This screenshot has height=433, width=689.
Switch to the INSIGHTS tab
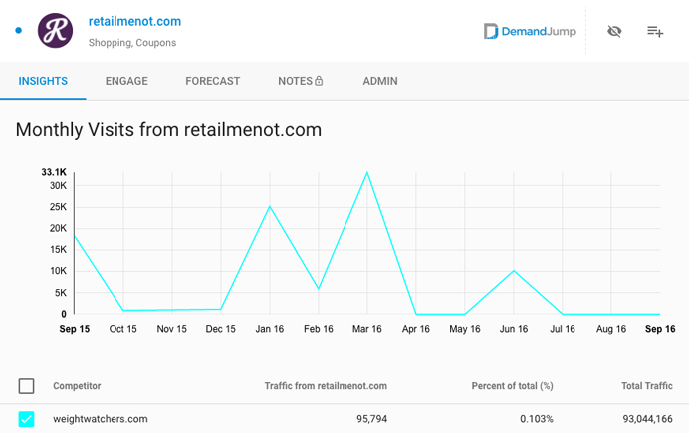(43, 81)
